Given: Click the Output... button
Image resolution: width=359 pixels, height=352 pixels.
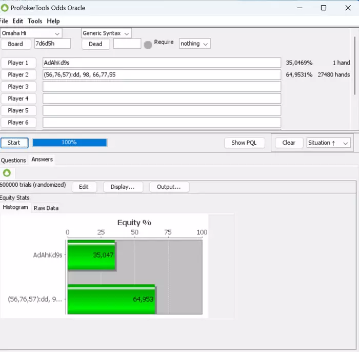Looking at the screenshot, I should pyautogui.click(x=169, y=187).
